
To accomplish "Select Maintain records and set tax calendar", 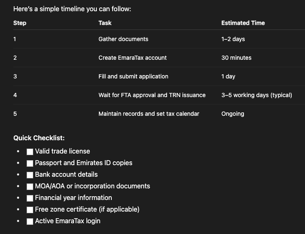I will point(148,114).
